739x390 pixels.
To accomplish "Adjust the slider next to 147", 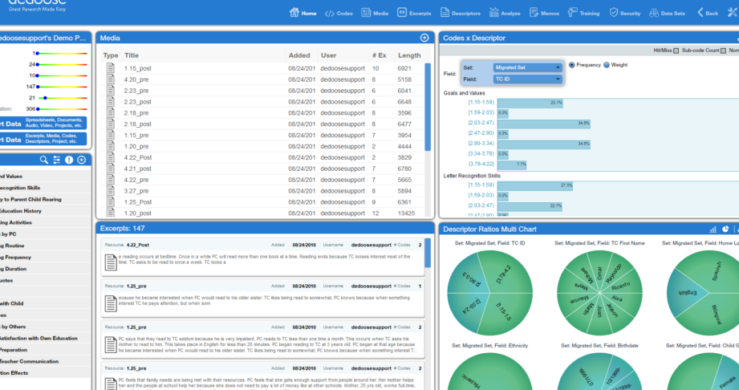I will [62, 87].
